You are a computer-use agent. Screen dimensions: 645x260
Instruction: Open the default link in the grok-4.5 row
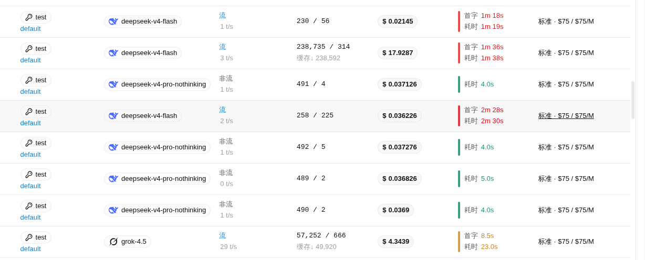click(30, 249)
